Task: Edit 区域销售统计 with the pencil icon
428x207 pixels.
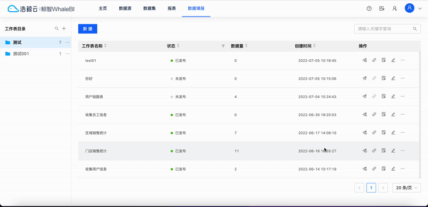Action: 393,132
